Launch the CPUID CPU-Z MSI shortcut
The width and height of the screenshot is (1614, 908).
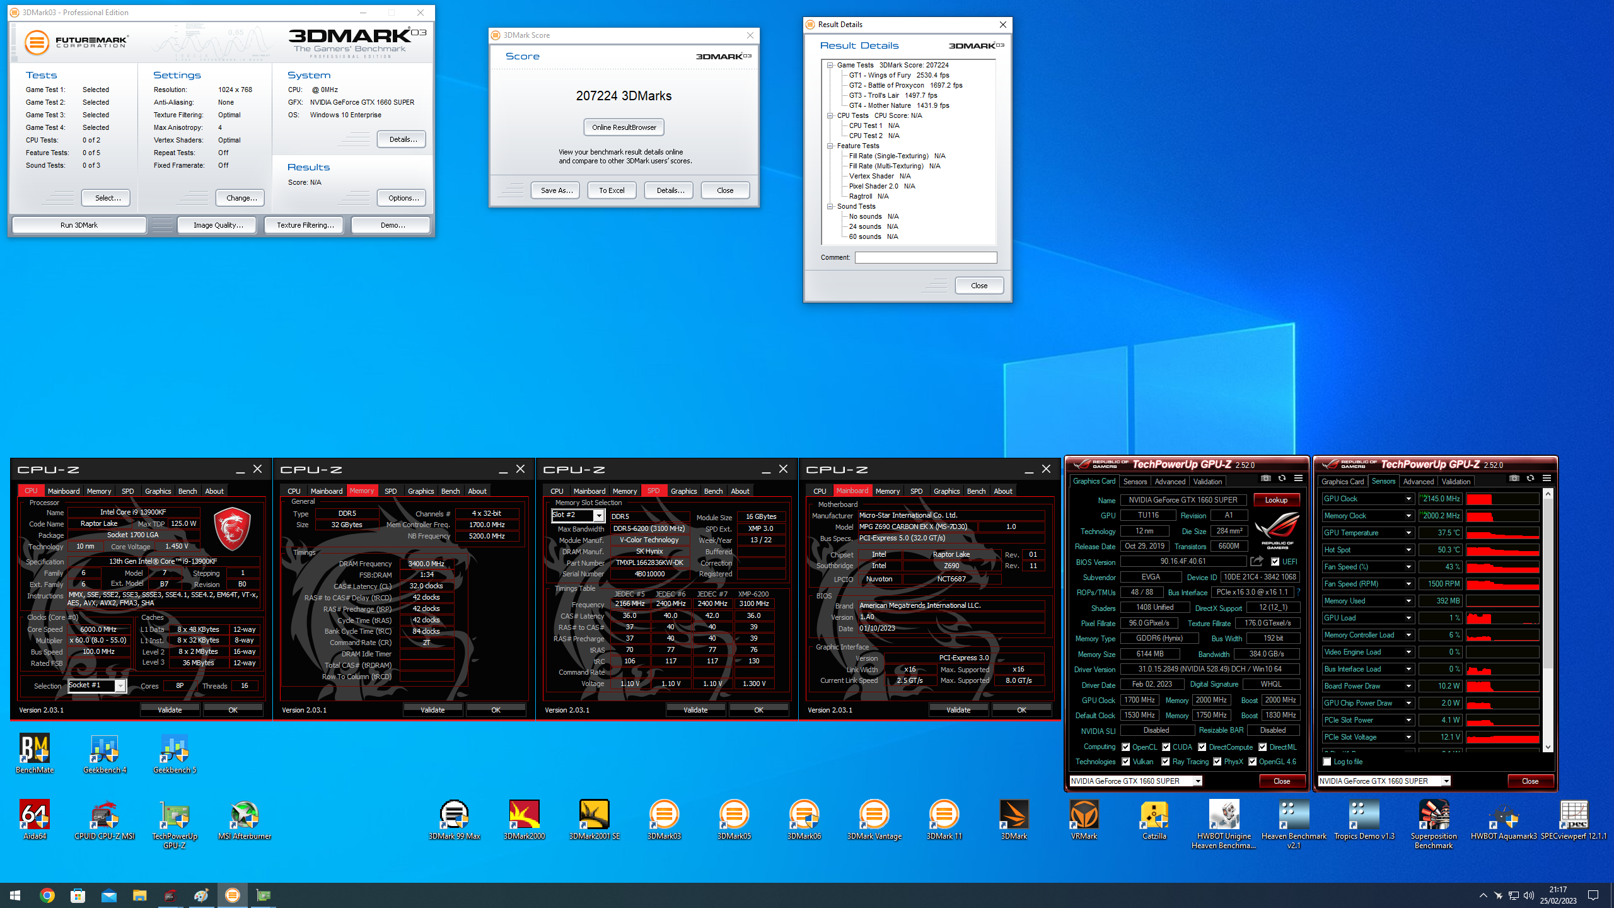105,820
